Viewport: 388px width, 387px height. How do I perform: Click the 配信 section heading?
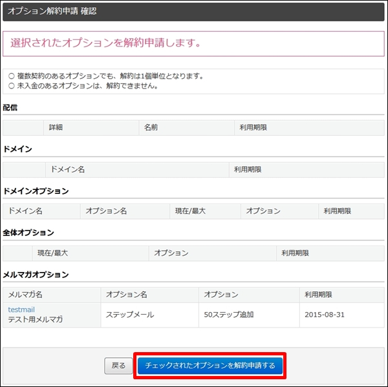point(10,107)
